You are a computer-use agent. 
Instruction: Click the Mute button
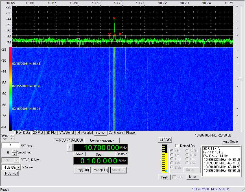[193, 177]
